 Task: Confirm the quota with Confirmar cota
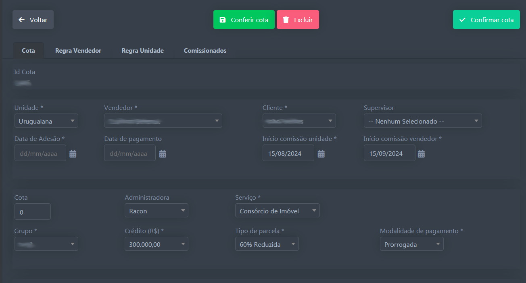pyautogui.click(x=486, y=20)
